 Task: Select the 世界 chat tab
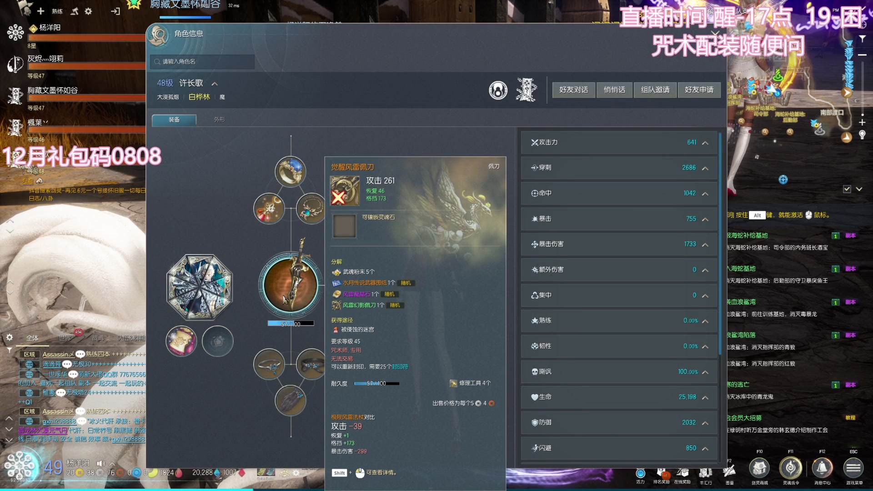pyautogui.click(x=65, y=338)
